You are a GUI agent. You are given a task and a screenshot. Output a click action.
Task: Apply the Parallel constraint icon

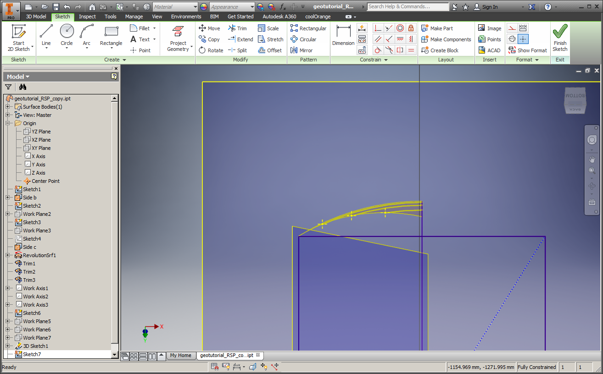pos(378,39)
